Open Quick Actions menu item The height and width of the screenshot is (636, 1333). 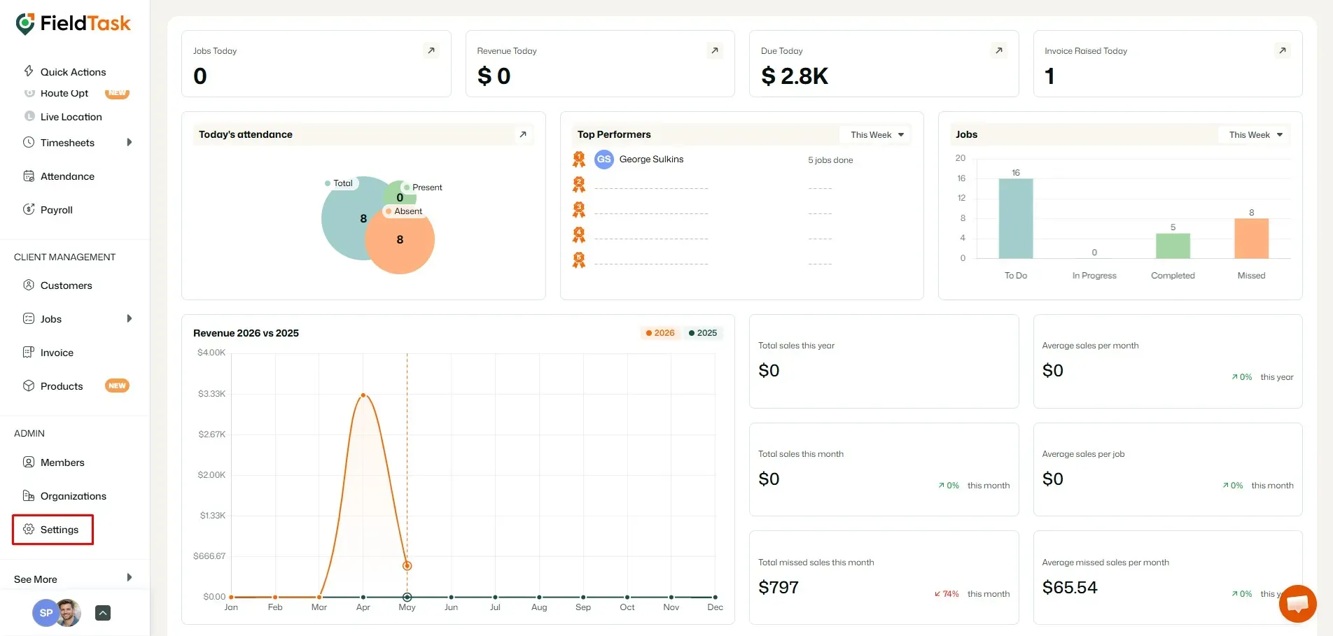click(73, 71)
